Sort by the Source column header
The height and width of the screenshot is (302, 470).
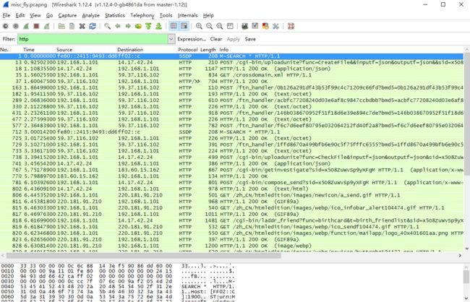[64, 50]
